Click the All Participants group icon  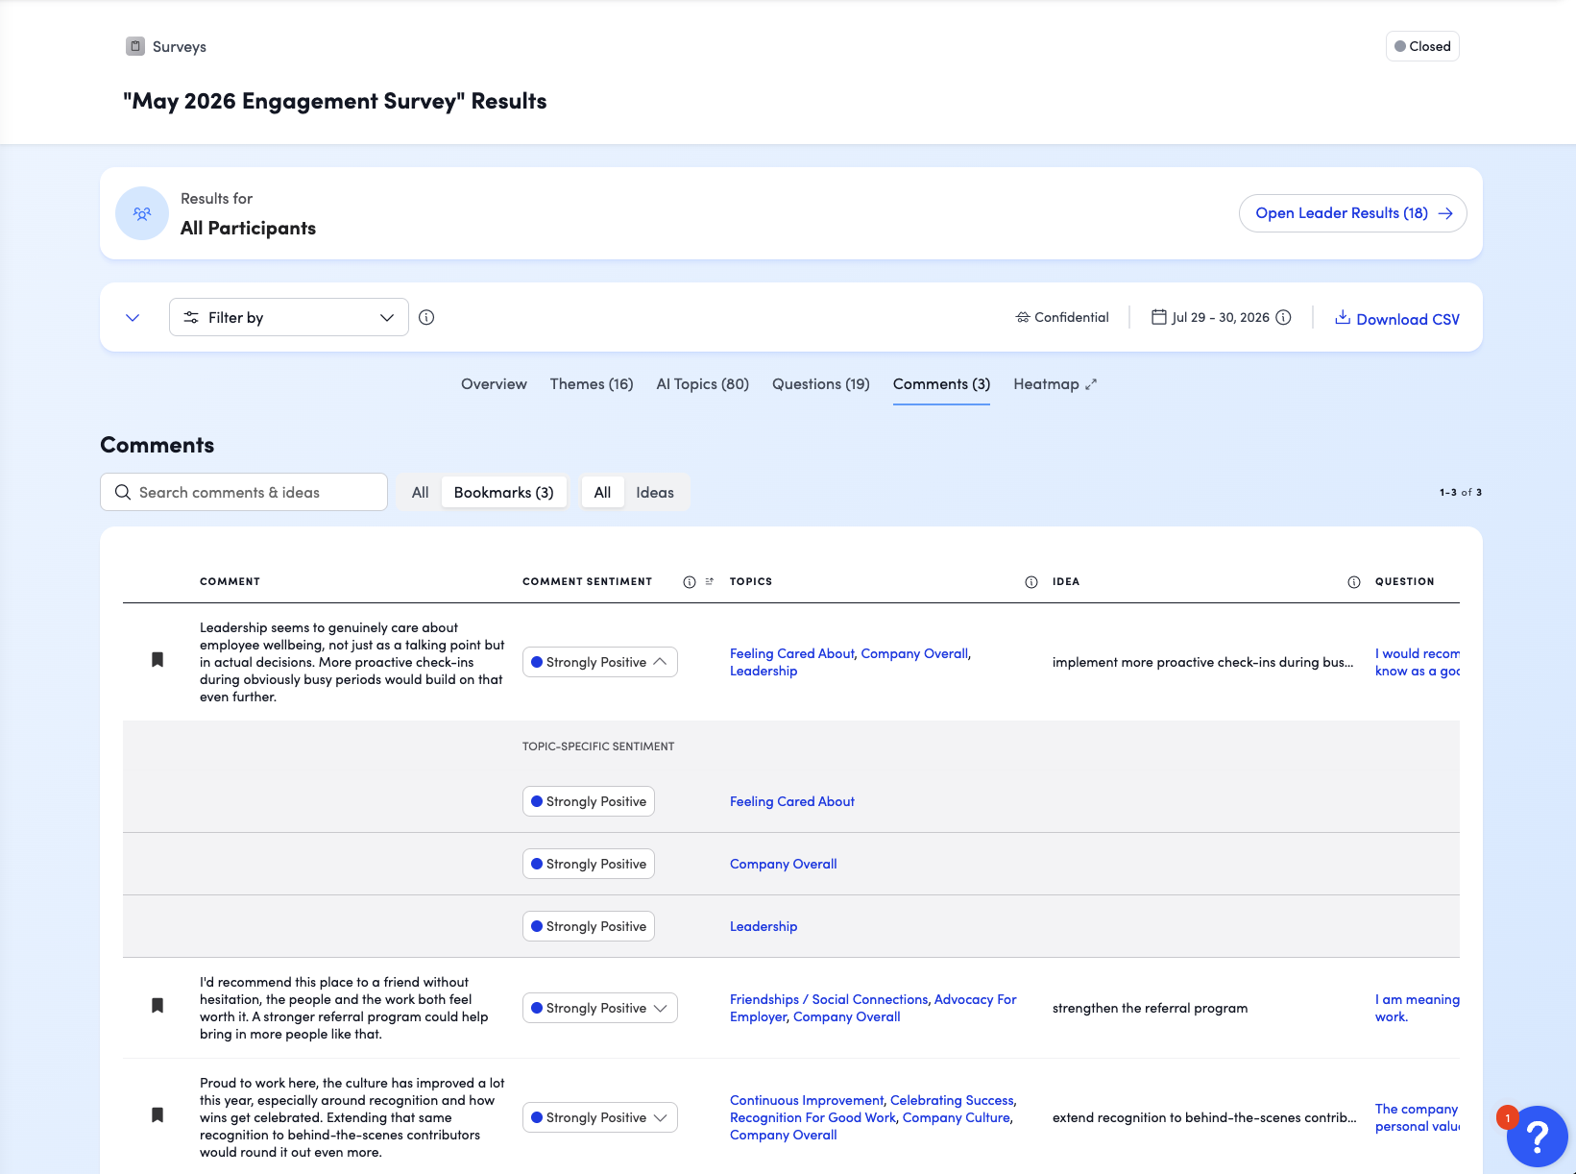click(142, 213)
